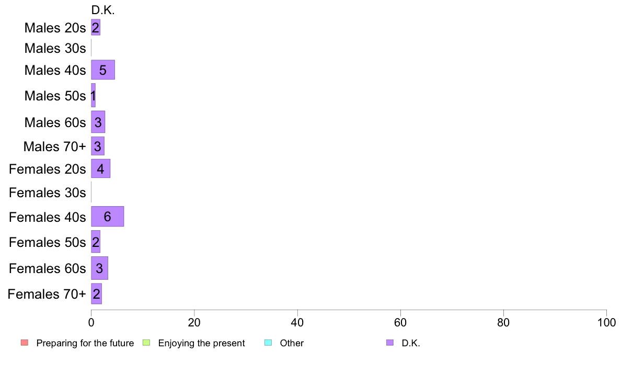This screenshot has height=385, width=621.
Task: Click the green Enjoying the present swatch
Action: pyautogui.click(x=146, y=343)
